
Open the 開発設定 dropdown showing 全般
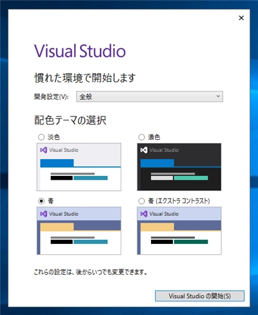(150, 96)
